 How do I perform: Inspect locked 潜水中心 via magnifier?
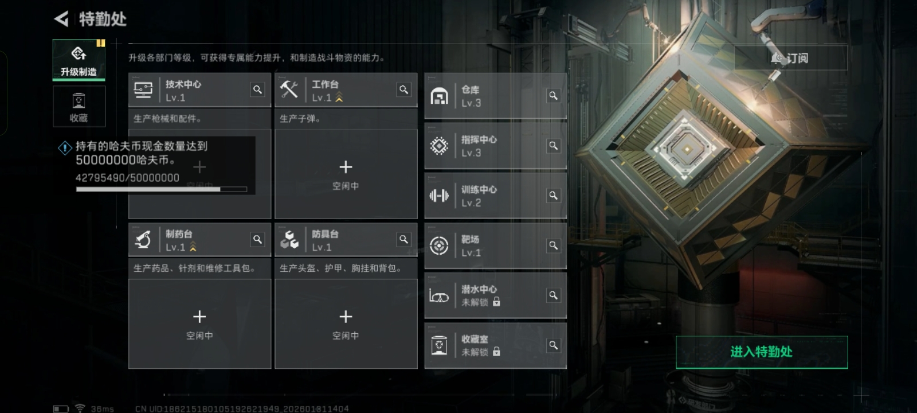[x=553, y=295]
